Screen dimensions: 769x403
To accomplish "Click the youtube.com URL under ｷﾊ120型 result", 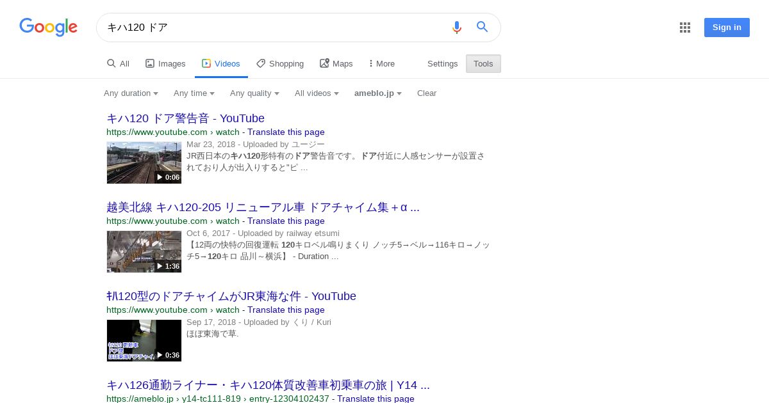I will [x=173, y=310].
